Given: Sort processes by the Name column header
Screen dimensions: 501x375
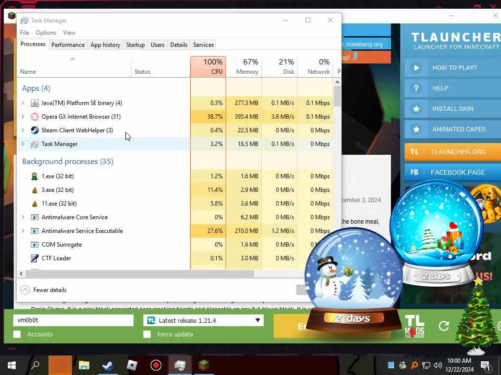Looking at the screenshot, I should (74, 66).
